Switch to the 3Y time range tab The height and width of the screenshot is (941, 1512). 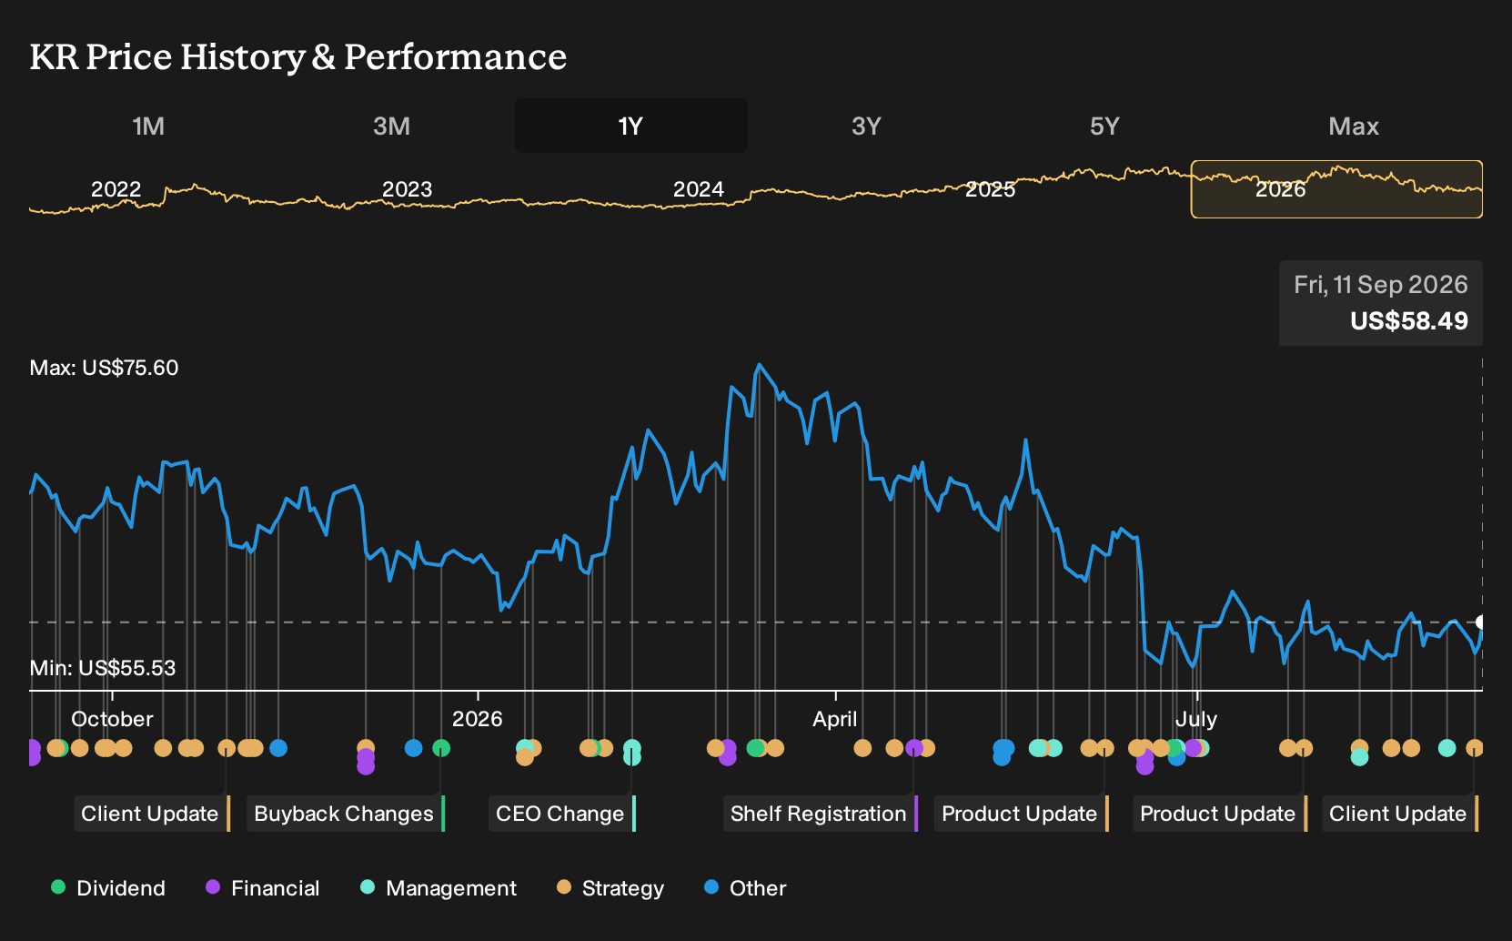click(x=866, y=126)
